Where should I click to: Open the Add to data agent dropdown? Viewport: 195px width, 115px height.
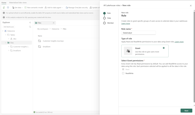coord(54,8)
